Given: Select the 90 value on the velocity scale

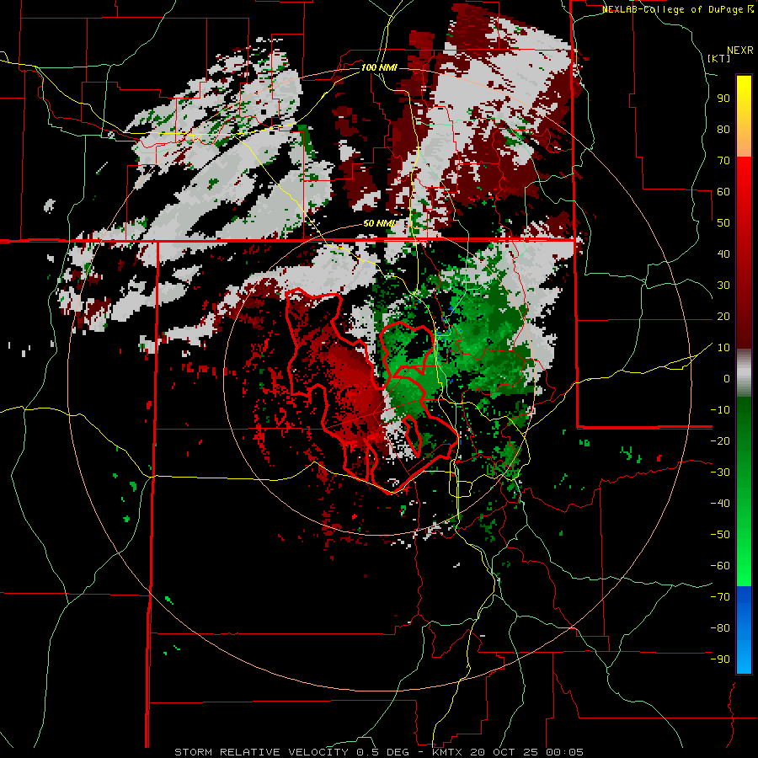Looking at the screenshot, I should tap(723, 99).
